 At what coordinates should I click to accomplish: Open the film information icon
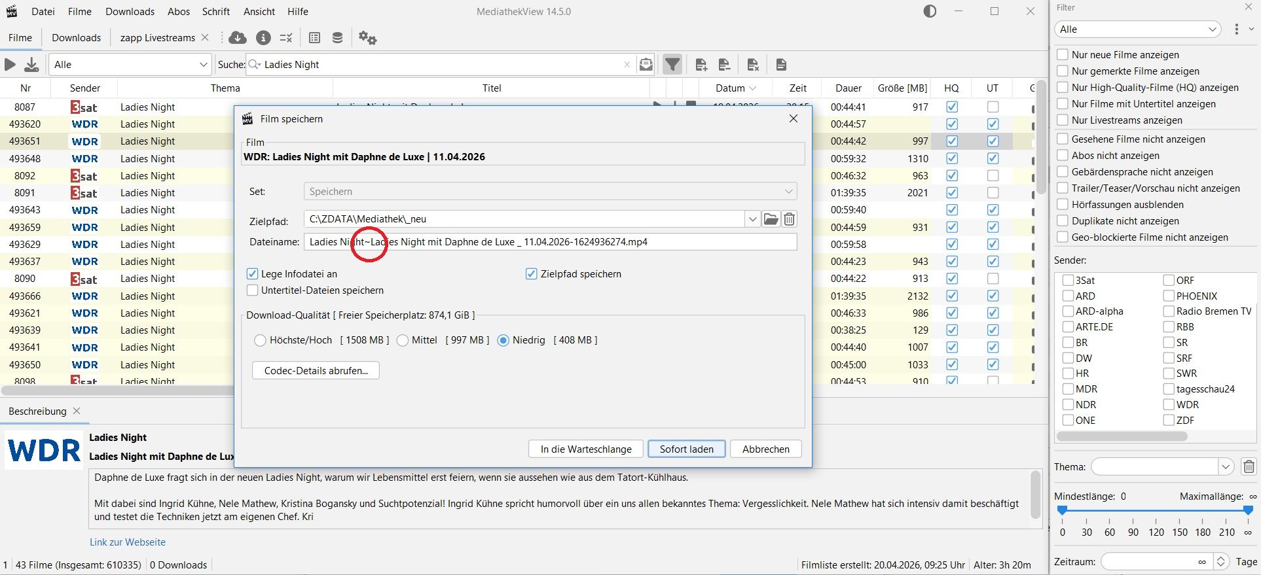coord(263,38)
